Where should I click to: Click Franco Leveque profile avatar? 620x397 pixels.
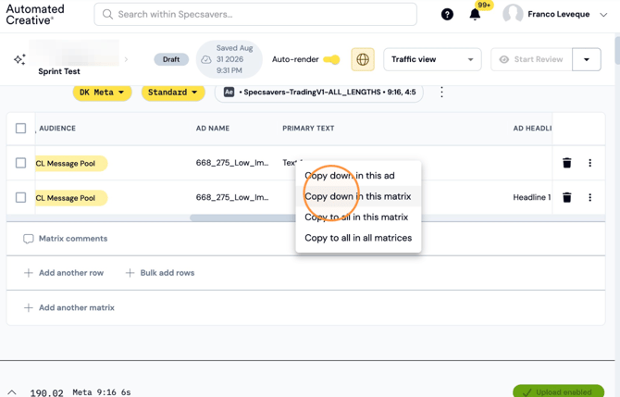coord(513,15)
